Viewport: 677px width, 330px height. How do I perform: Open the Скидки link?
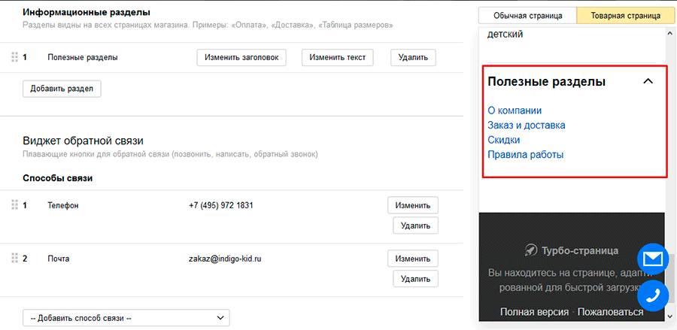pos(503,140)
